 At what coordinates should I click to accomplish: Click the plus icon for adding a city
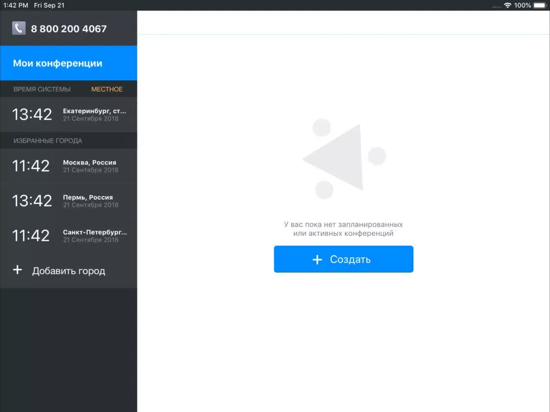(x=17, y=270)
